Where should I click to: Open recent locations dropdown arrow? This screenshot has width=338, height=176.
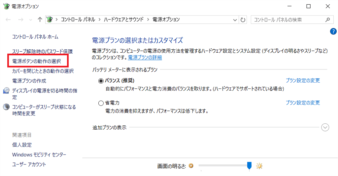(x=31, y=20)
